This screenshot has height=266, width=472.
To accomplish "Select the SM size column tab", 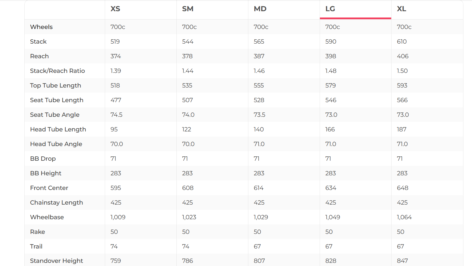I will pyautogui.click(x=188, y=9).
